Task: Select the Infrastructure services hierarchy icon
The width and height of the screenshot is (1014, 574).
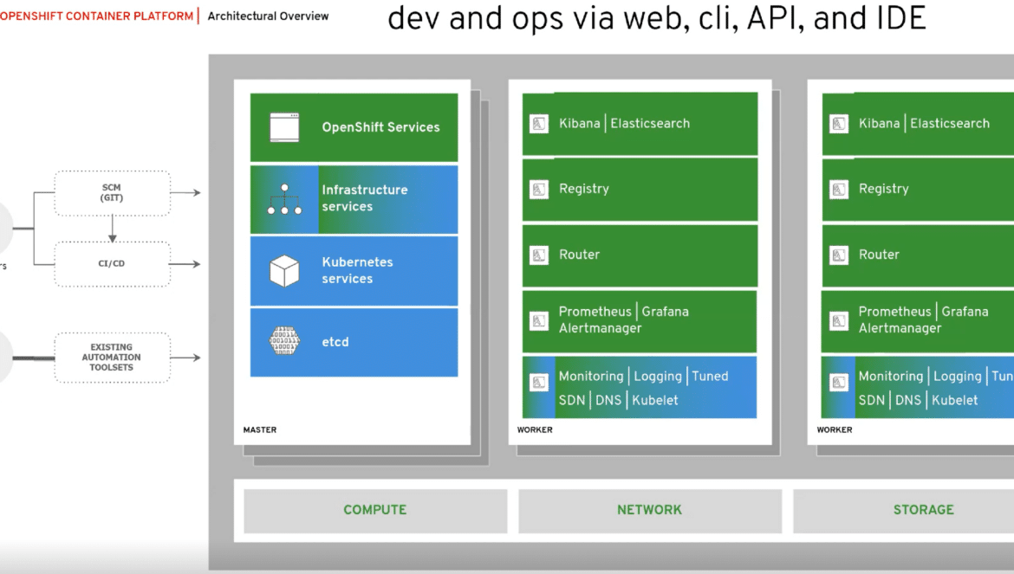Action: (x=284, y=199)
